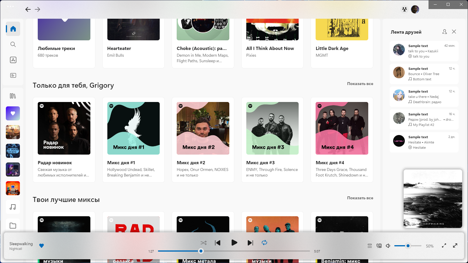Open the Hearteater album card
This screenshot has height=263, width=468.
[x=133, y=44]
